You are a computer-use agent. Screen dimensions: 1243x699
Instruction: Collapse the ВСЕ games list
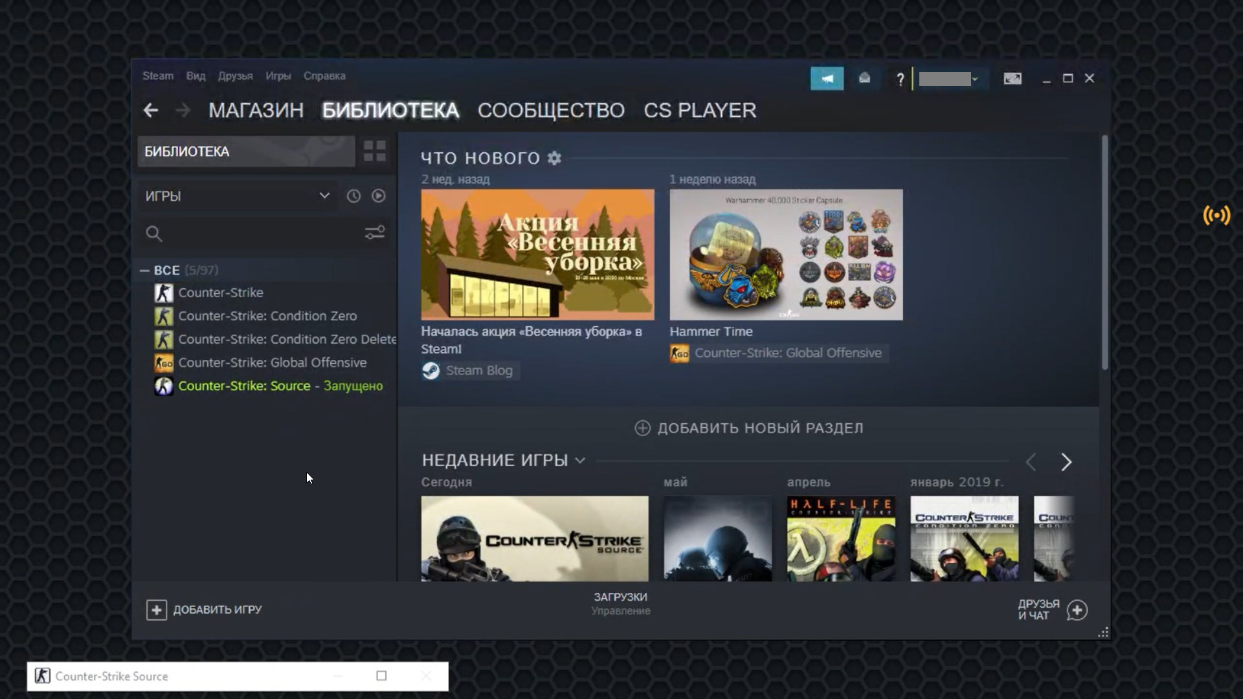[x=144, y=271]
